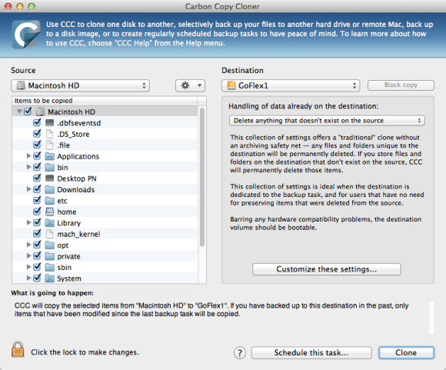Uncheck the .DS_Store checkbox
This screenshot has height=370, width=446.
click(37, 134)
